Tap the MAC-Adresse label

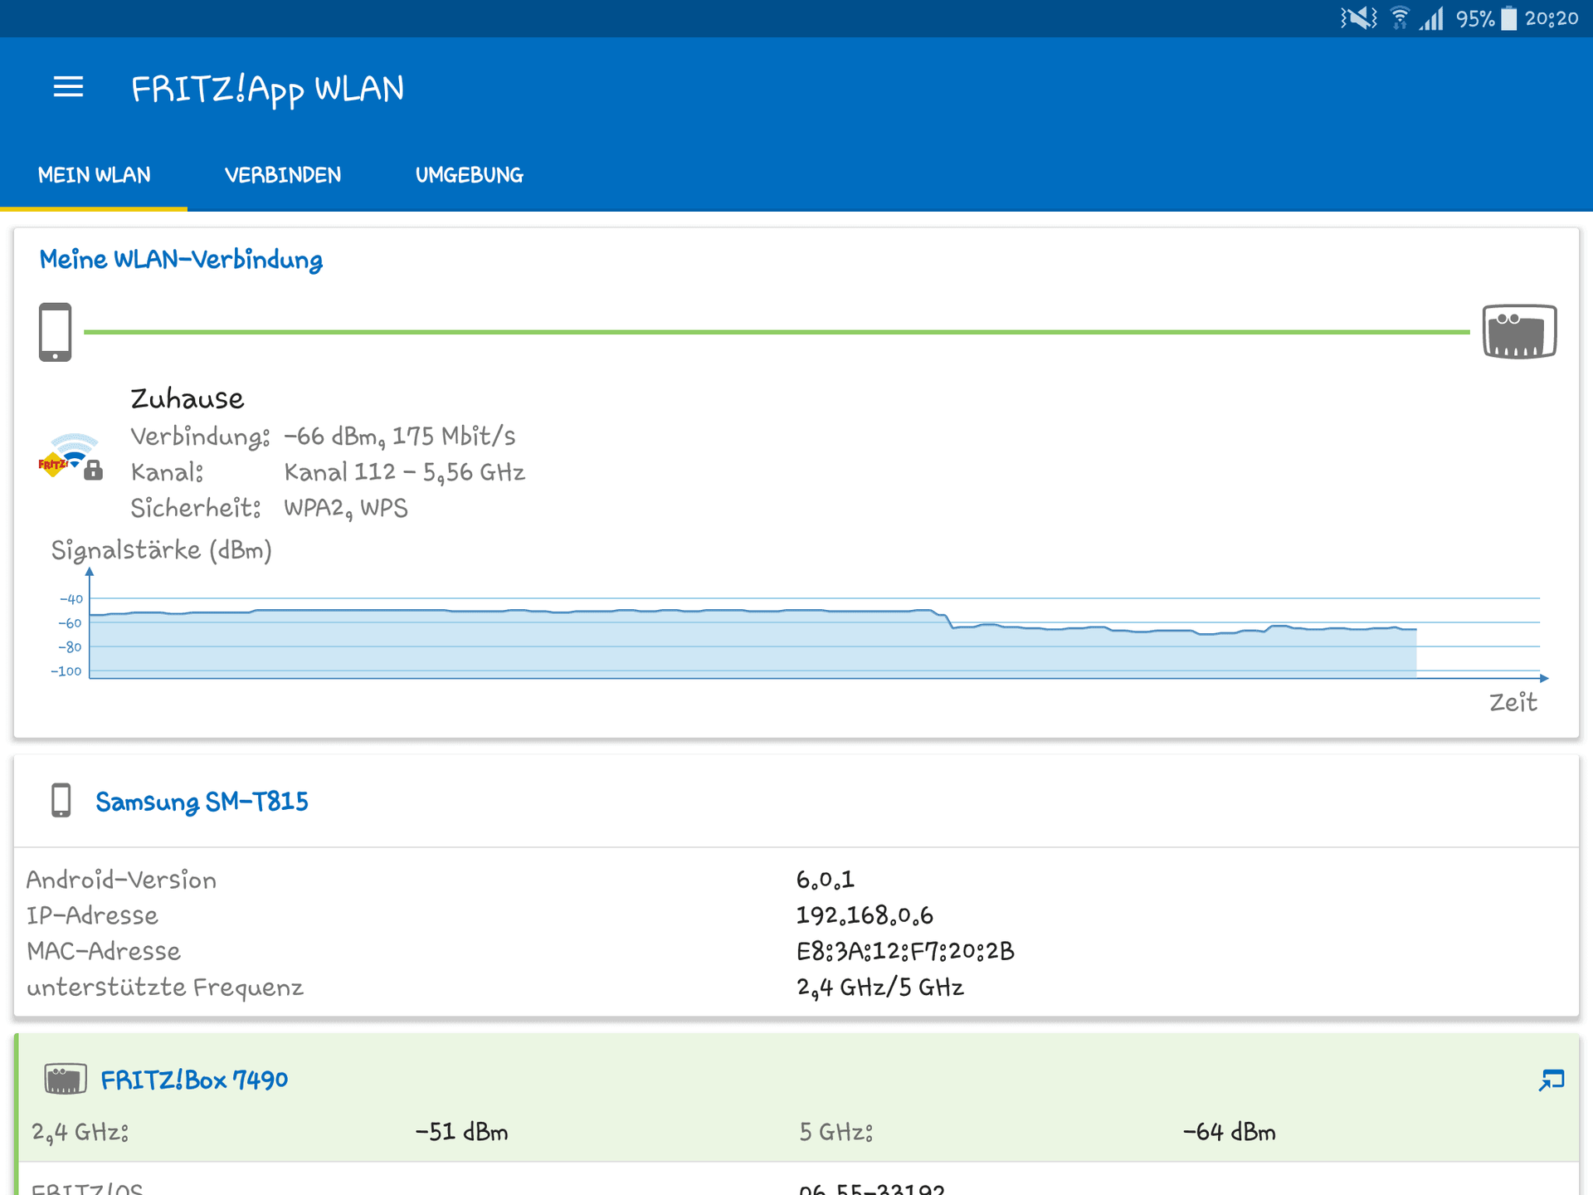coord(104,951)
